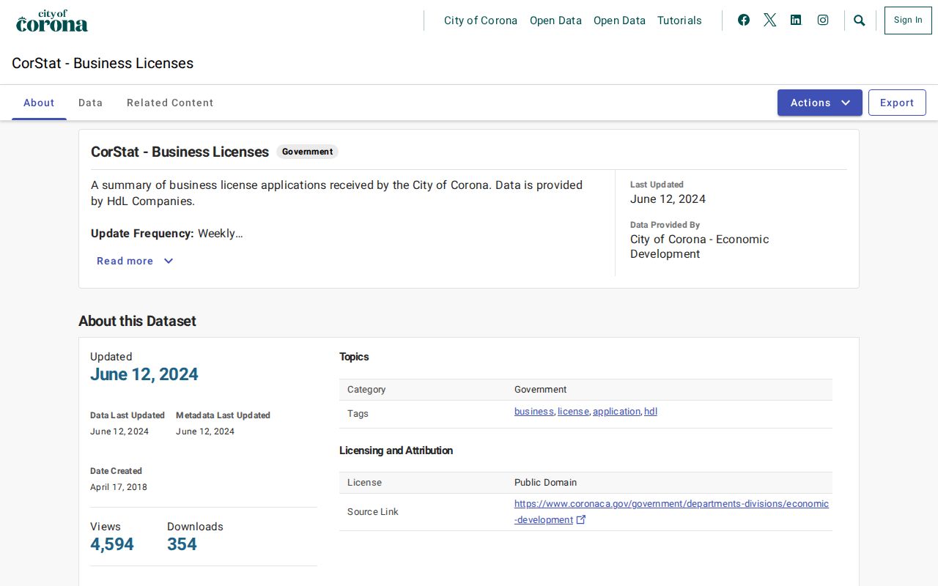Click the external link icon beside source link

581,520
